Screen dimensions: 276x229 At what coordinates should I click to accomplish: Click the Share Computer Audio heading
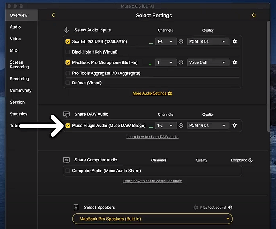coord(96,160)
